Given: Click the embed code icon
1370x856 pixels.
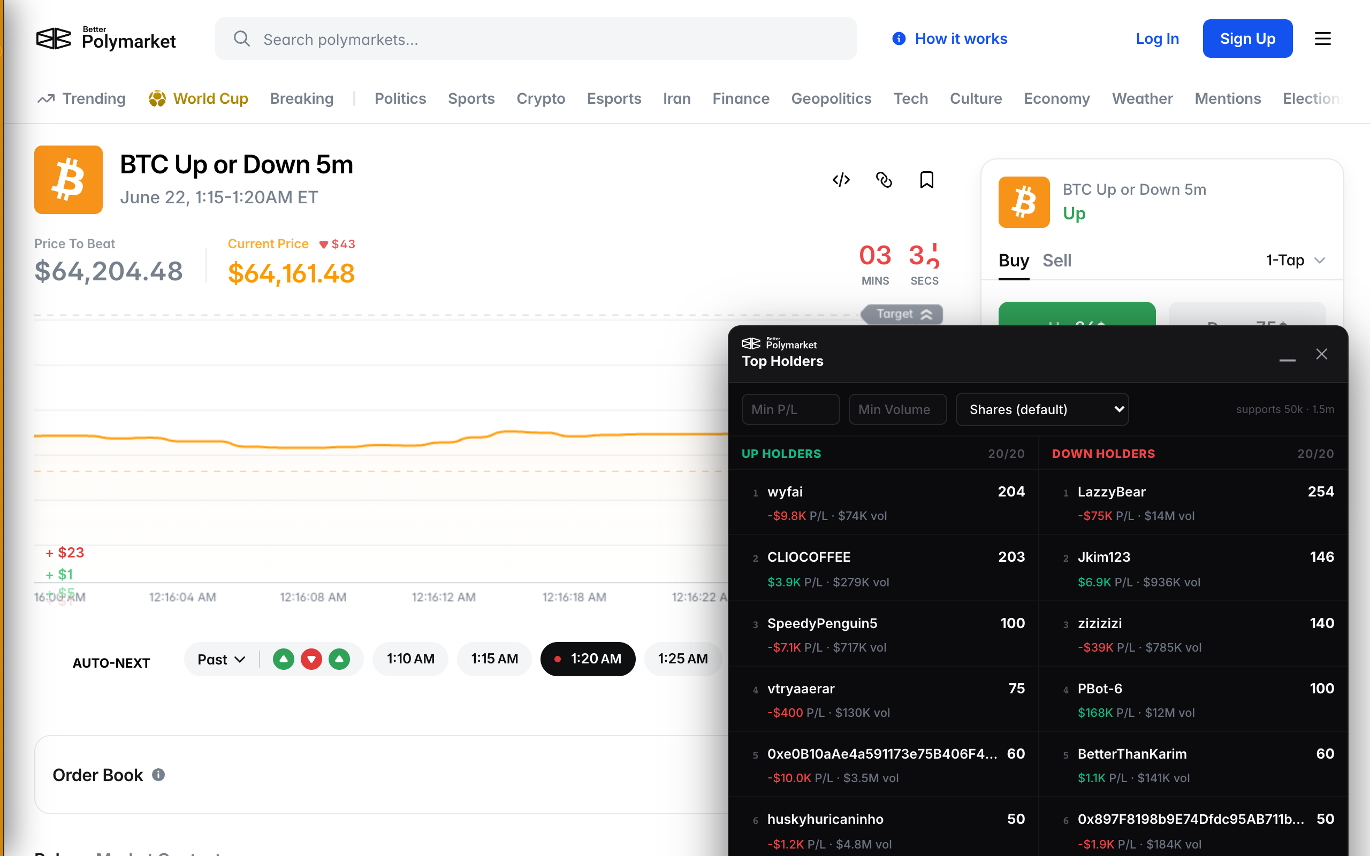Looking at the screenshot, I should pos(841,180).
